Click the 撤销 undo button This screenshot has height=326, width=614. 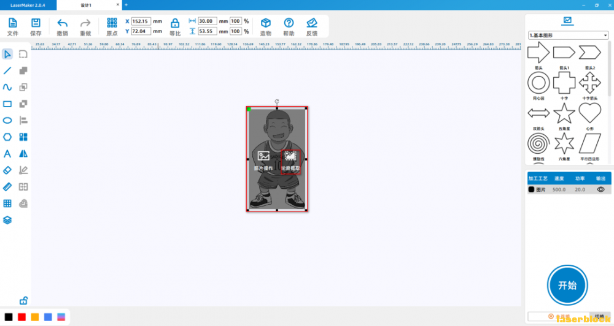click(x=62, y=23)
